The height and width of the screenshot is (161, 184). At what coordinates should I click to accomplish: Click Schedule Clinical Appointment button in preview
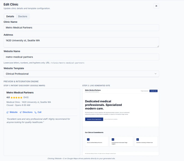[x=94, y=119]
